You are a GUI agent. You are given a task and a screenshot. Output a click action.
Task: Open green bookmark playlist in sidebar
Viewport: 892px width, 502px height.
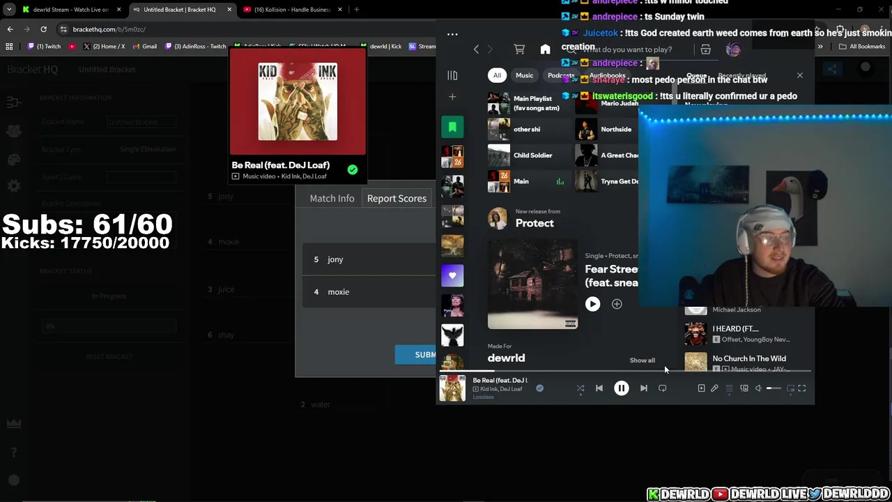pos(452,127)
